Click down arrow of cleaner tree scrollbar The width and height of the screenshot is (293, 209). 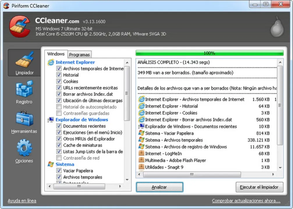click(x=127, y=180)
